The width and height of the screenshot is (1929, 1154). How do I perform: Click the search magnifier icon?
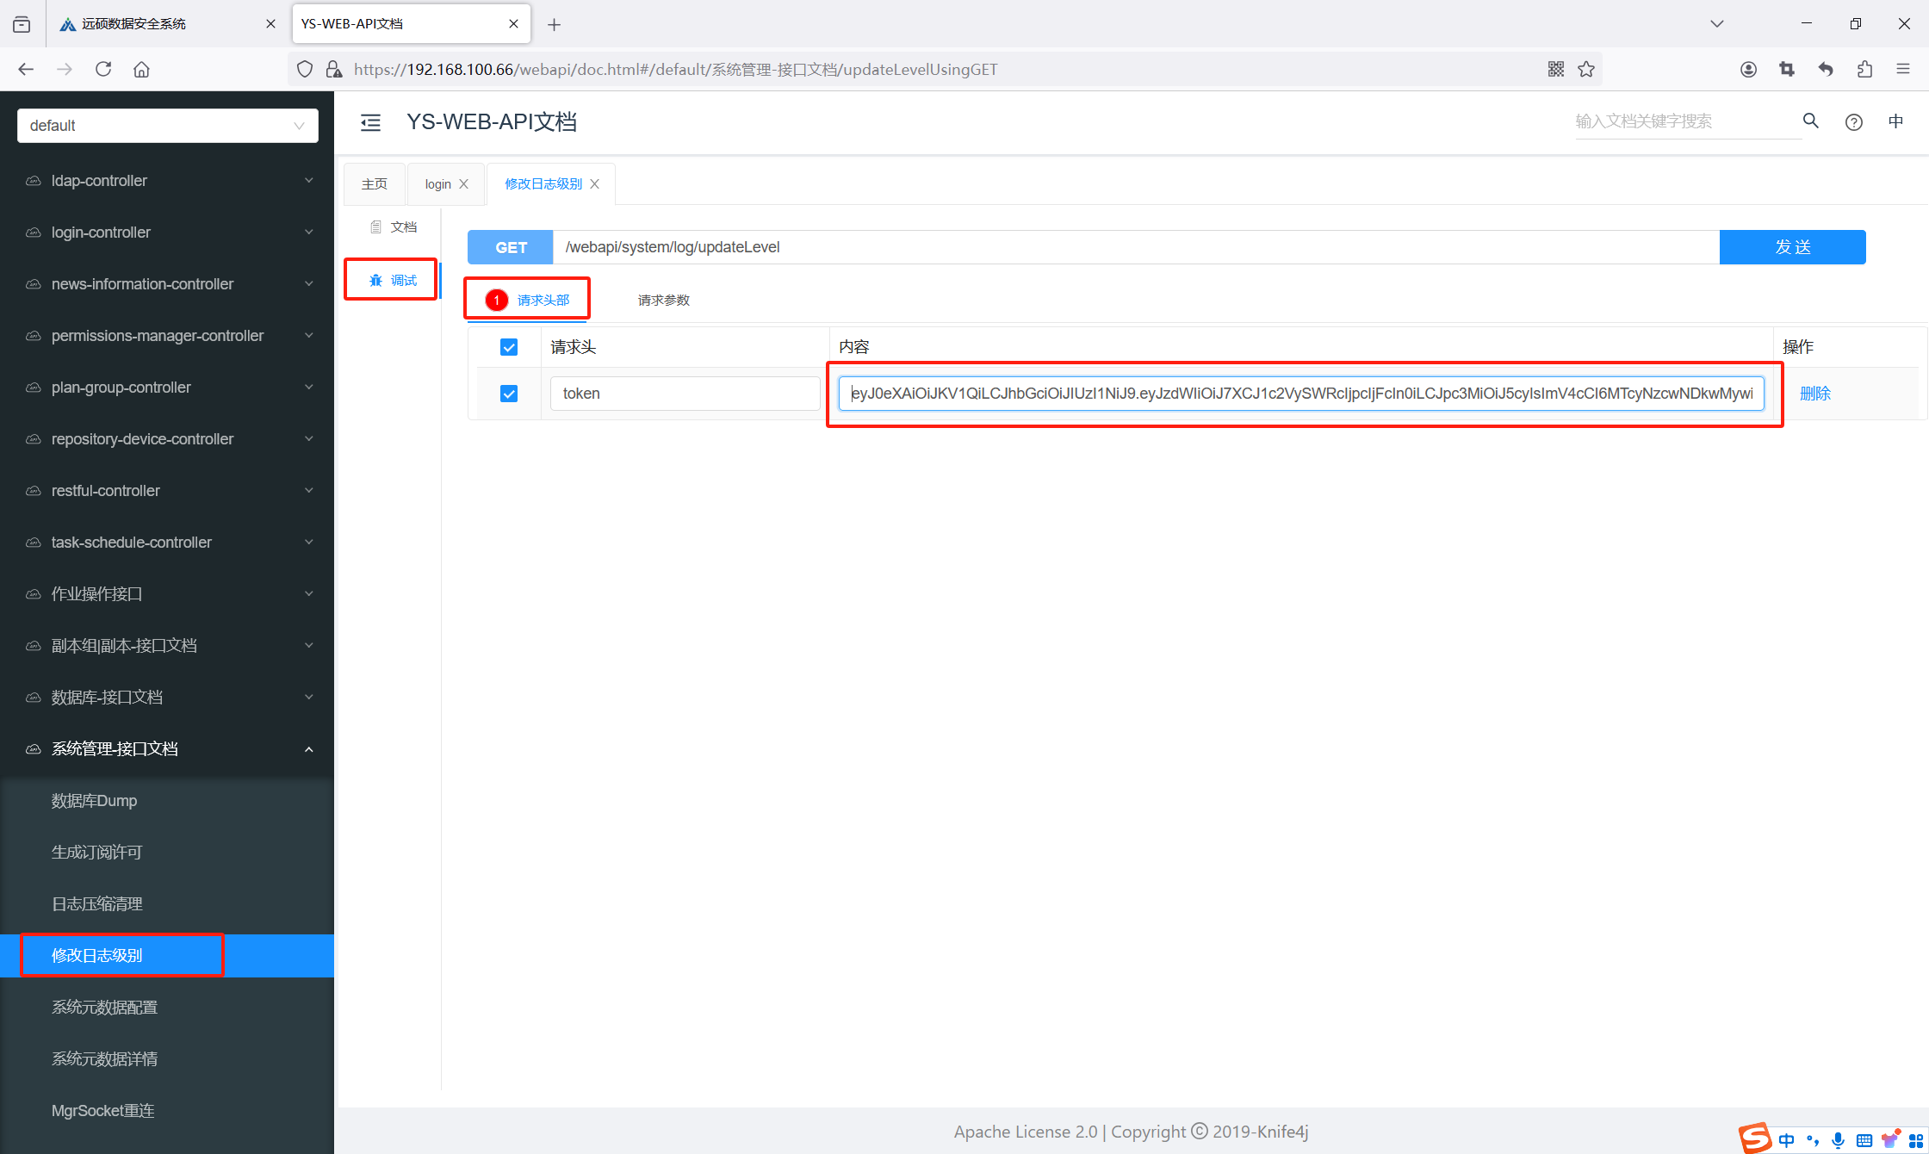(1810, 121)
